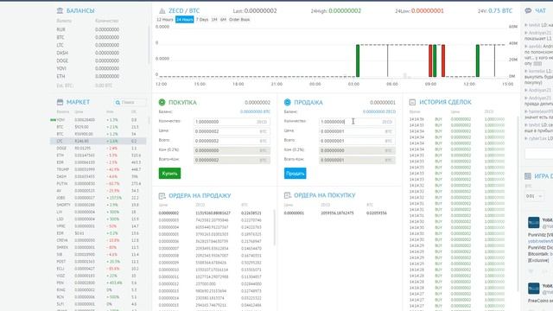Select the PUTIN row in market list
Viewport: 553px width, 311px height.
click(98, 183)
